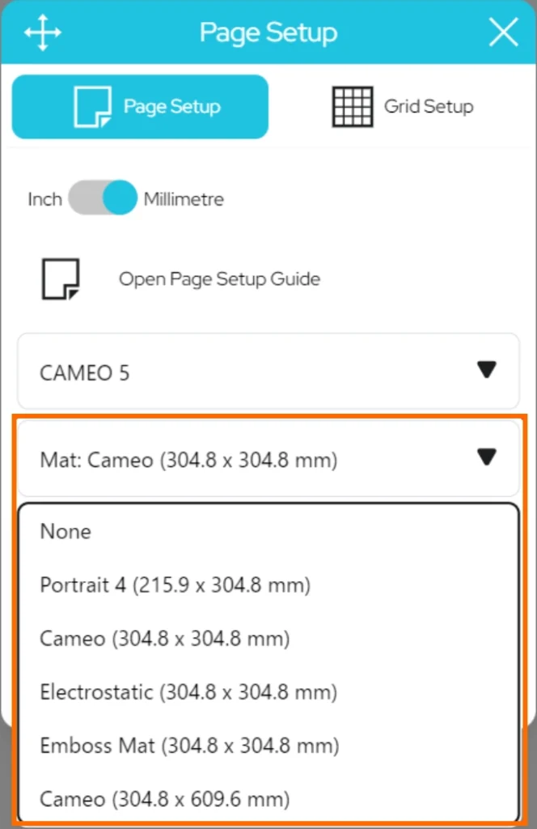Select Electrostatic (304.8 x 304.8 mm) mat

[x=188, y=692]
